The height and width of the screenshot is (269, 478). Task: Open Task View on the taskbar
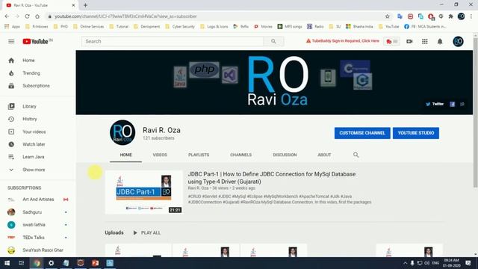click(x=22, y=263)
